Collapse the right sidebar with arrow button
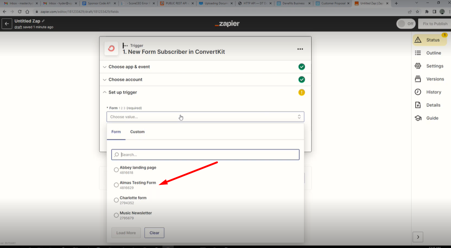The height and width of the screenshot is (248, 451). click(418, 237)
